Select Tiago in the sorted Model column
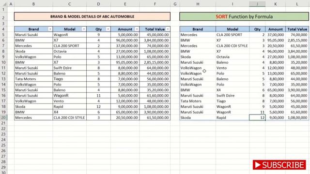Image resolution: width=310 pixels, height=174 pixels. point(232,101)
